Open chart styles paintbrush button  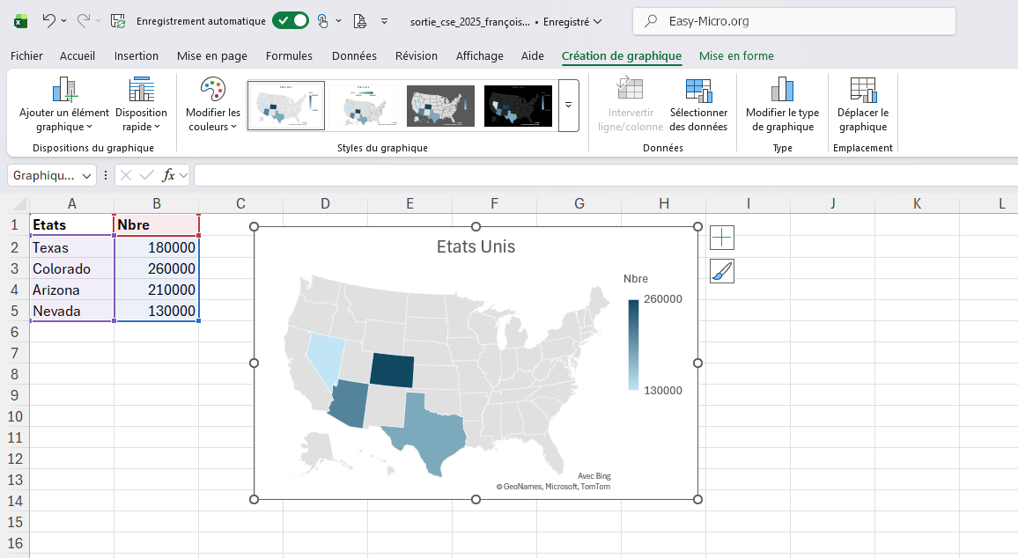point(722,271)
